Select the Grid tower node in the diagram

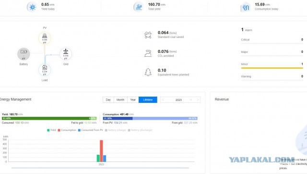66,54
